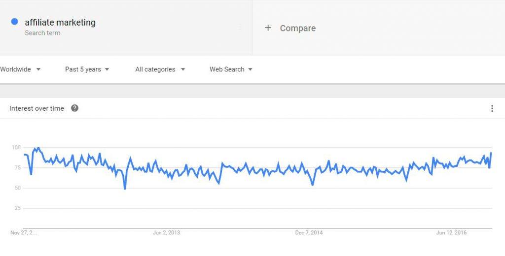
Task: Click the 75 value label on the y-axis
Action: pyautogui.click(x=16, y=167)
